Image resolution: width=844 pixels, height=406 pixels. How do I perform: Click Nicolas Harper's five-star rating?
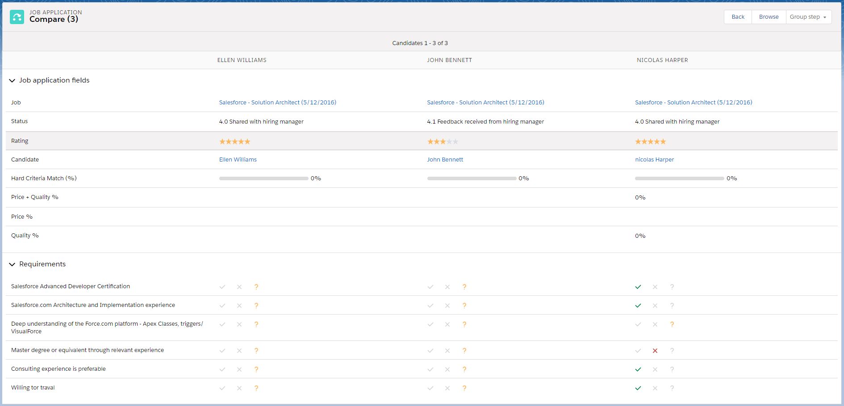650,141
